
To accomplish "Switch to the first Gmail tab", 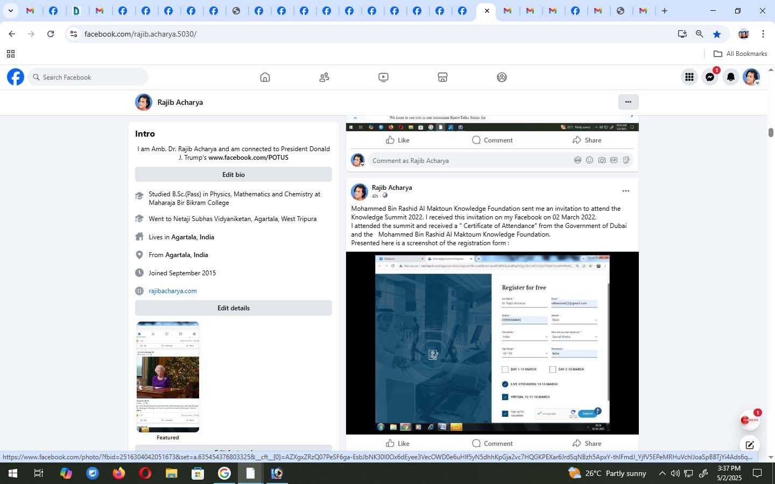I will pyautogui.click(x=31, y=11).
